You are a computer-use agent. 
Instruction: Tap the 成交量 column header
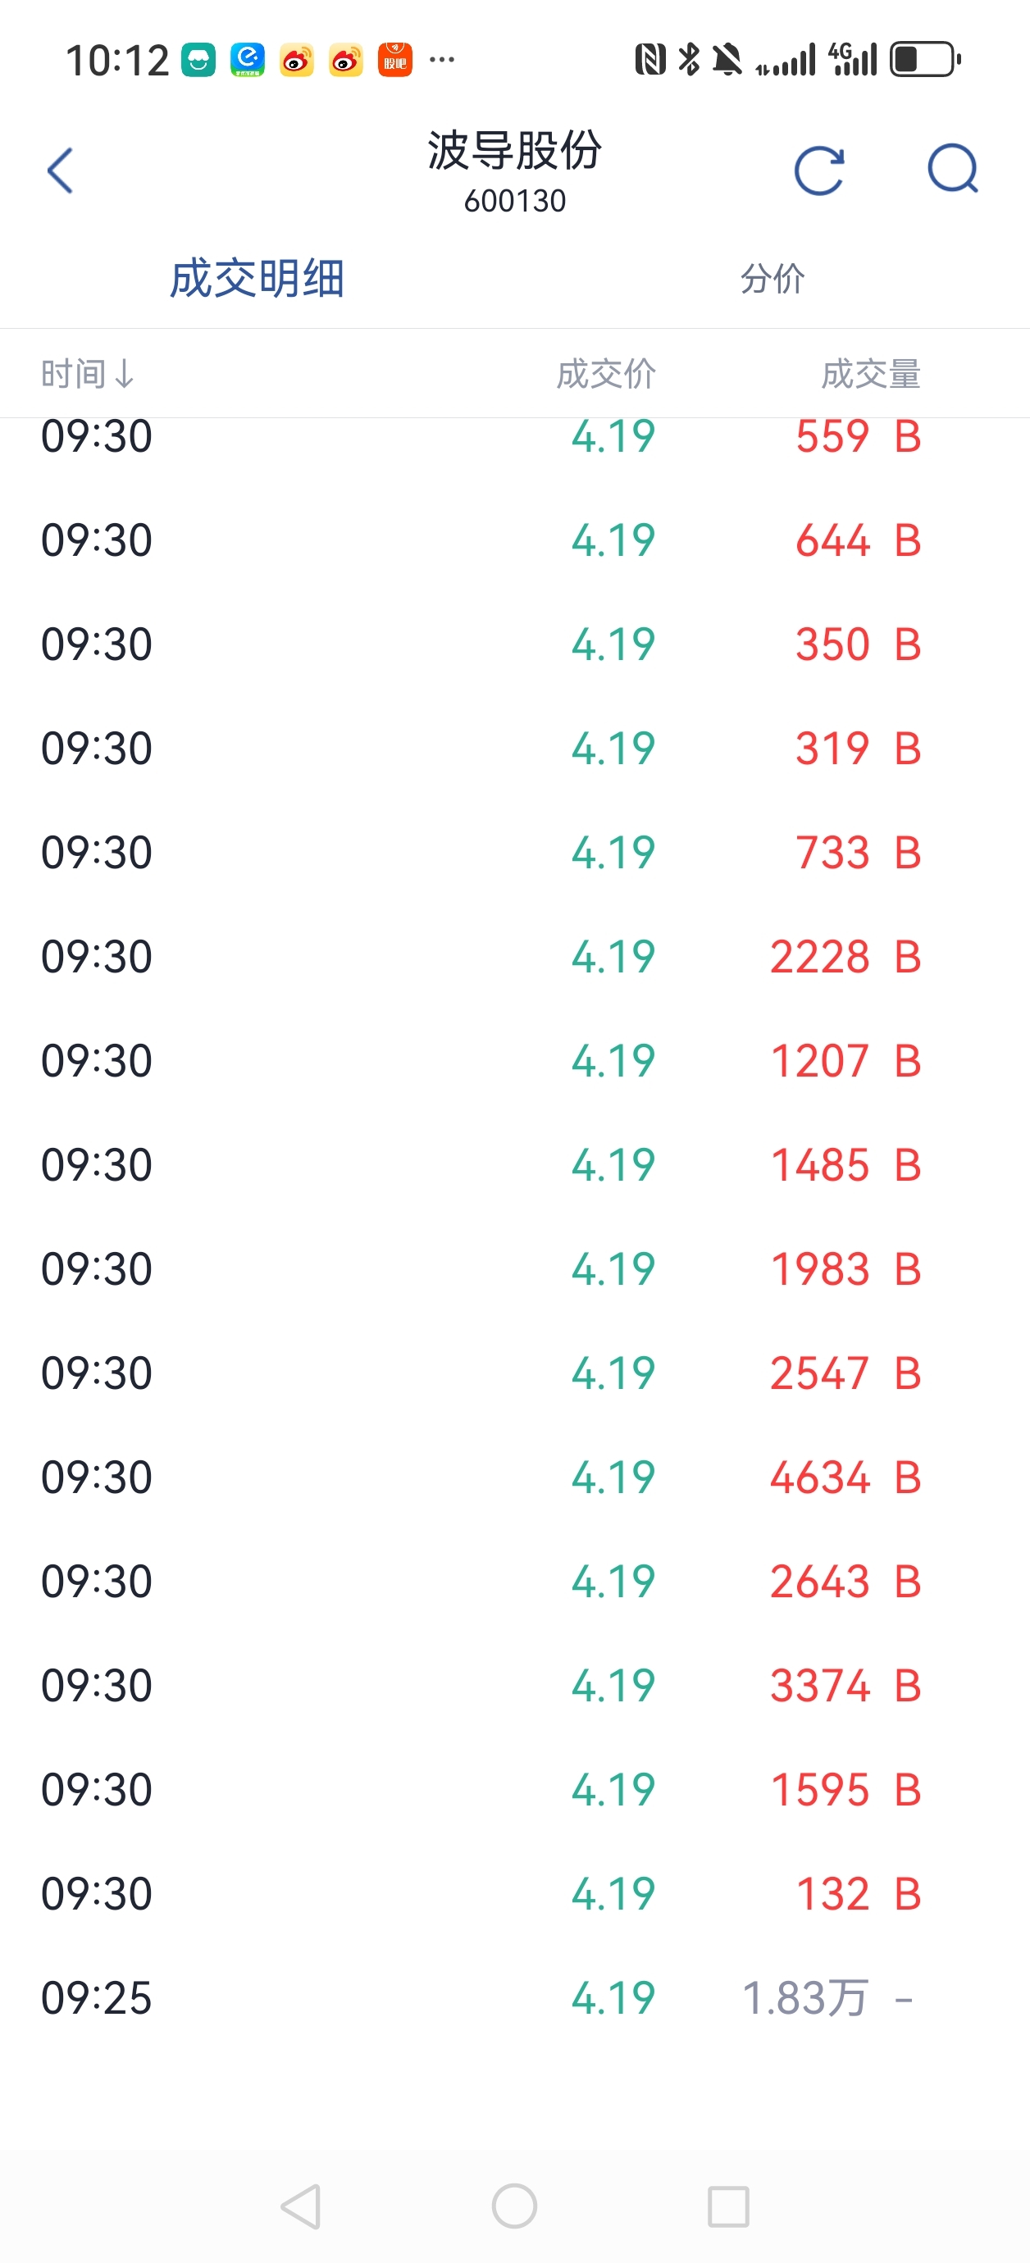pyautogui.click(x=870, y=373)
